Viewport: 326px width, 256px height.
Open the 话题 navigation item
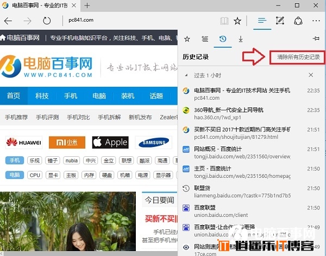(156, 95)
